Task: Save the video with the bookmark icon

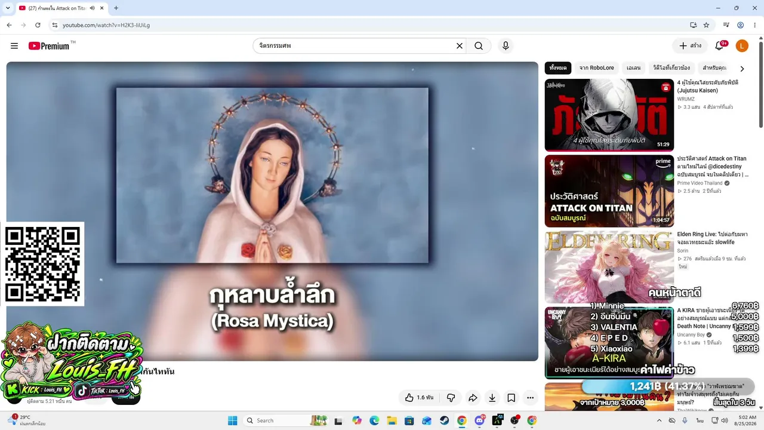Action: [512, 398]
